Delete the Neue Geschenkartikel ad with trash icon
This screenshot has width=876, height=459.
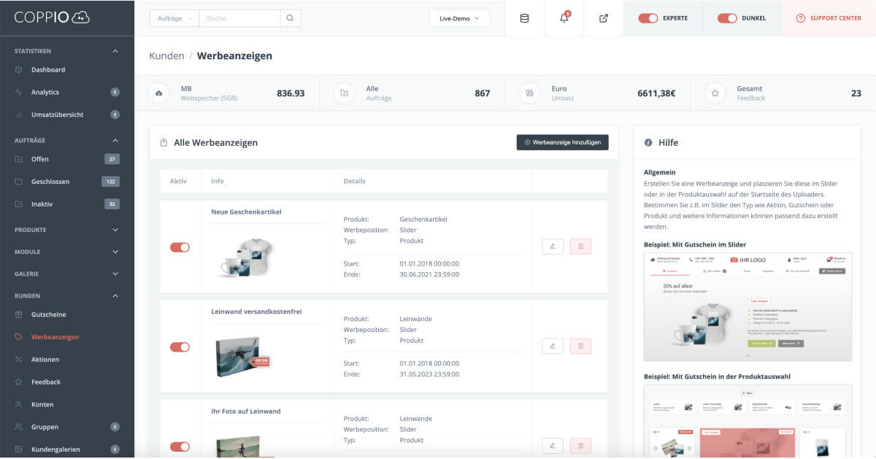(x=580, y=247)
